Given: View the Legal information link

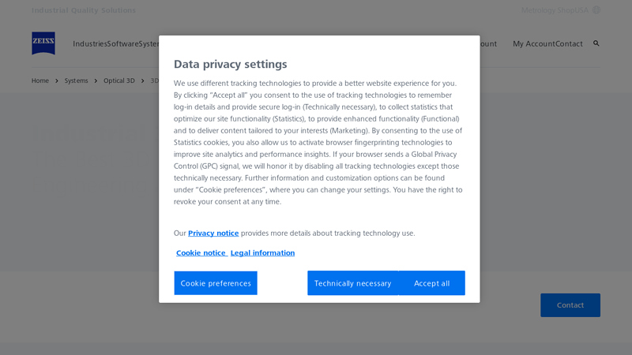Looking at the screenshot, I should [262, 253].
